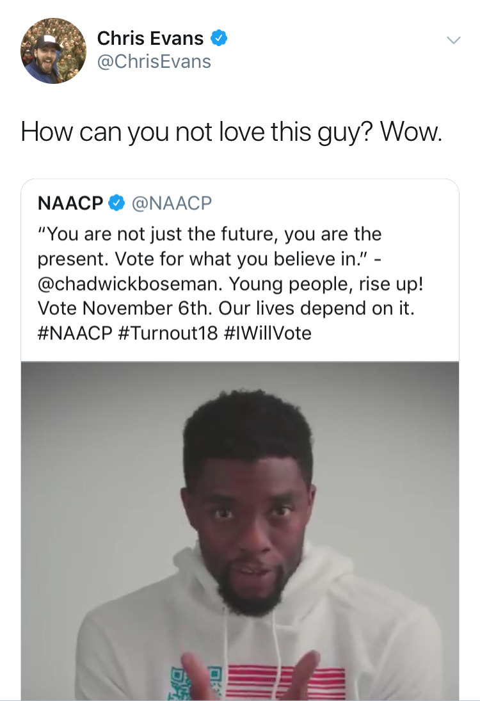This screenshot has width=480, height=701.
Task: Tap Chris Evans' profile avatar photo
Action: point(53,51)
